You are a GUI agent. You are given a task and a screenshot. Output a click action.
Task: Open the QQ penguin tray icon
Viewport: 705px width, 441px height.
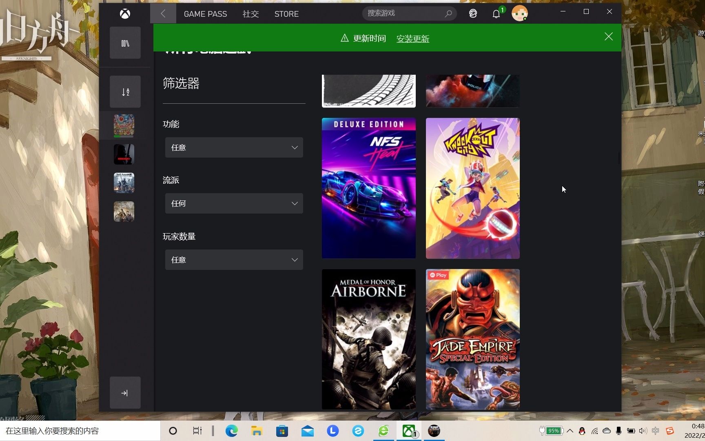pos(582,431)
